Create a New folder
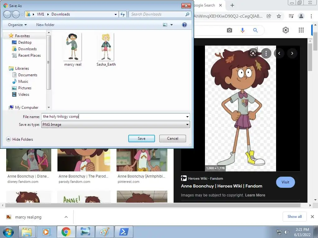 click(x=45, y=25)
